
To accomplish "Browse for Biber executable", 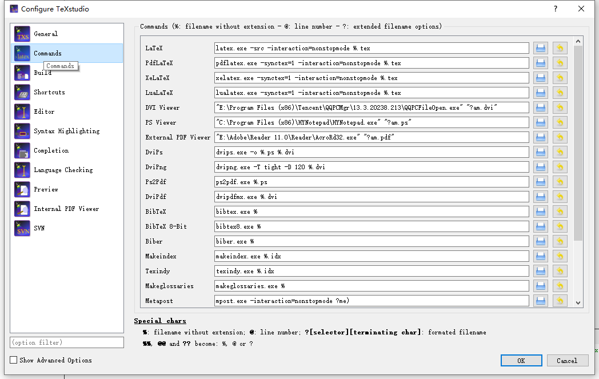I will 541,241.
